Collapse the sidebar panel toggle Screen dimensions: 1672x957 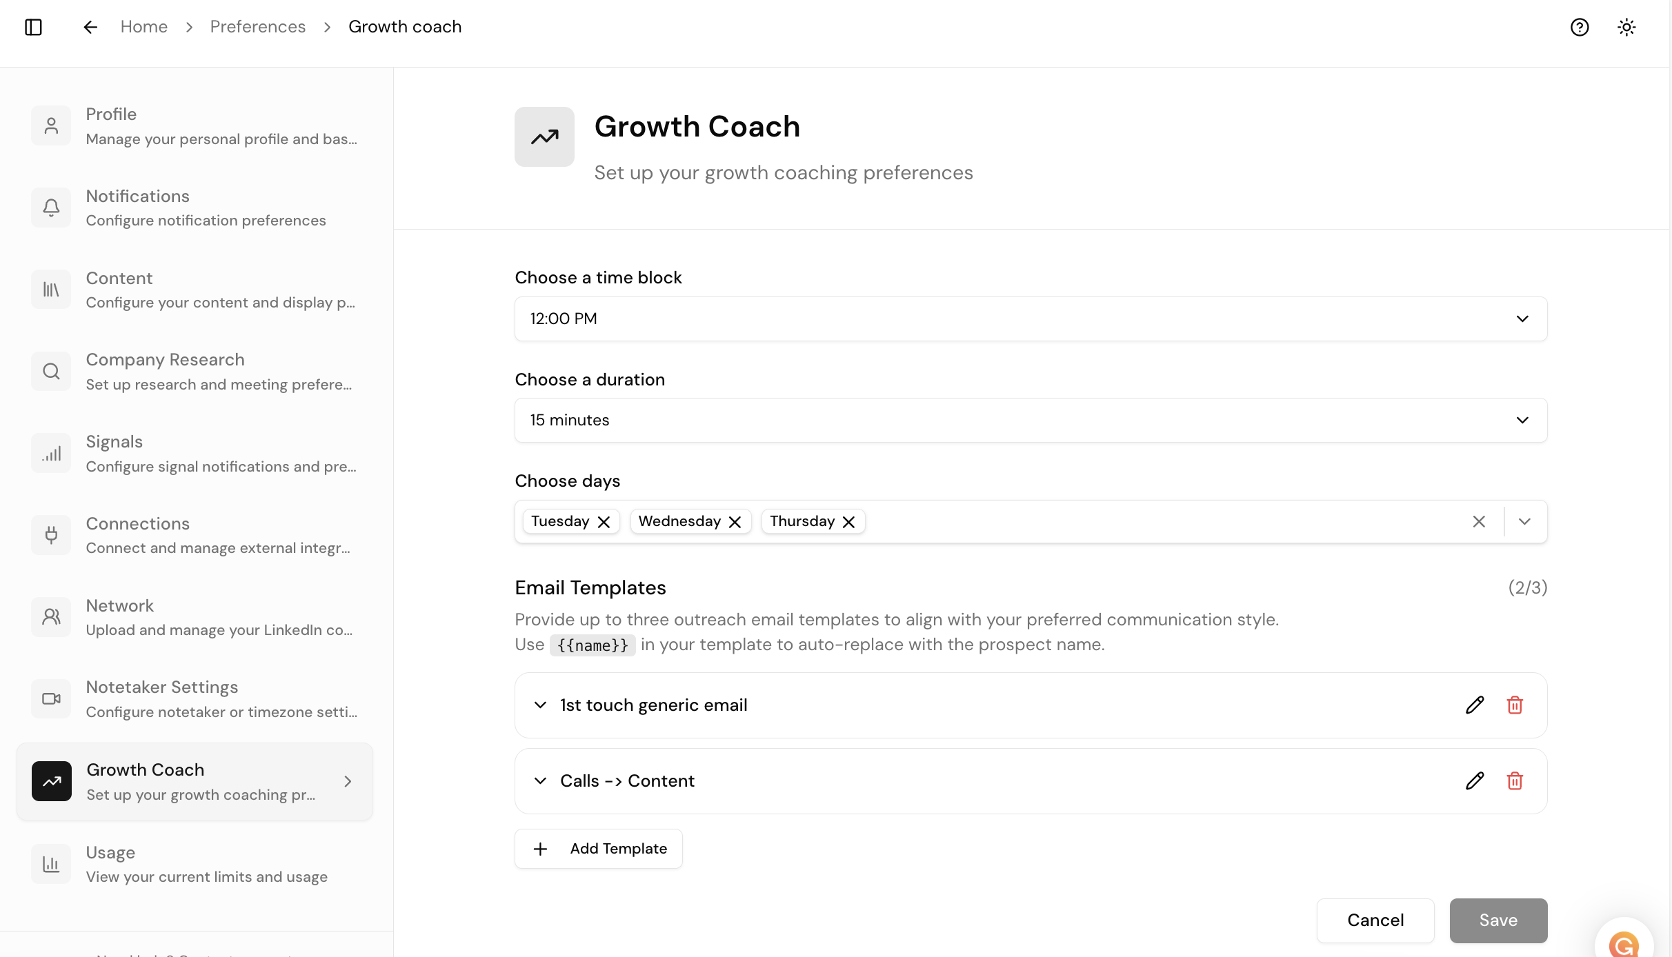pos(34,27)
